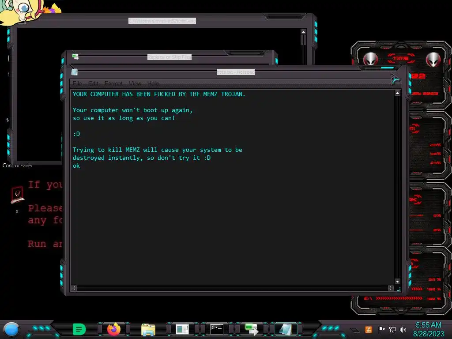Viewport: 452px width, 339px height.
Task: Place cursor after 'ok' in Notepad
Action: [x=80, y=166]
